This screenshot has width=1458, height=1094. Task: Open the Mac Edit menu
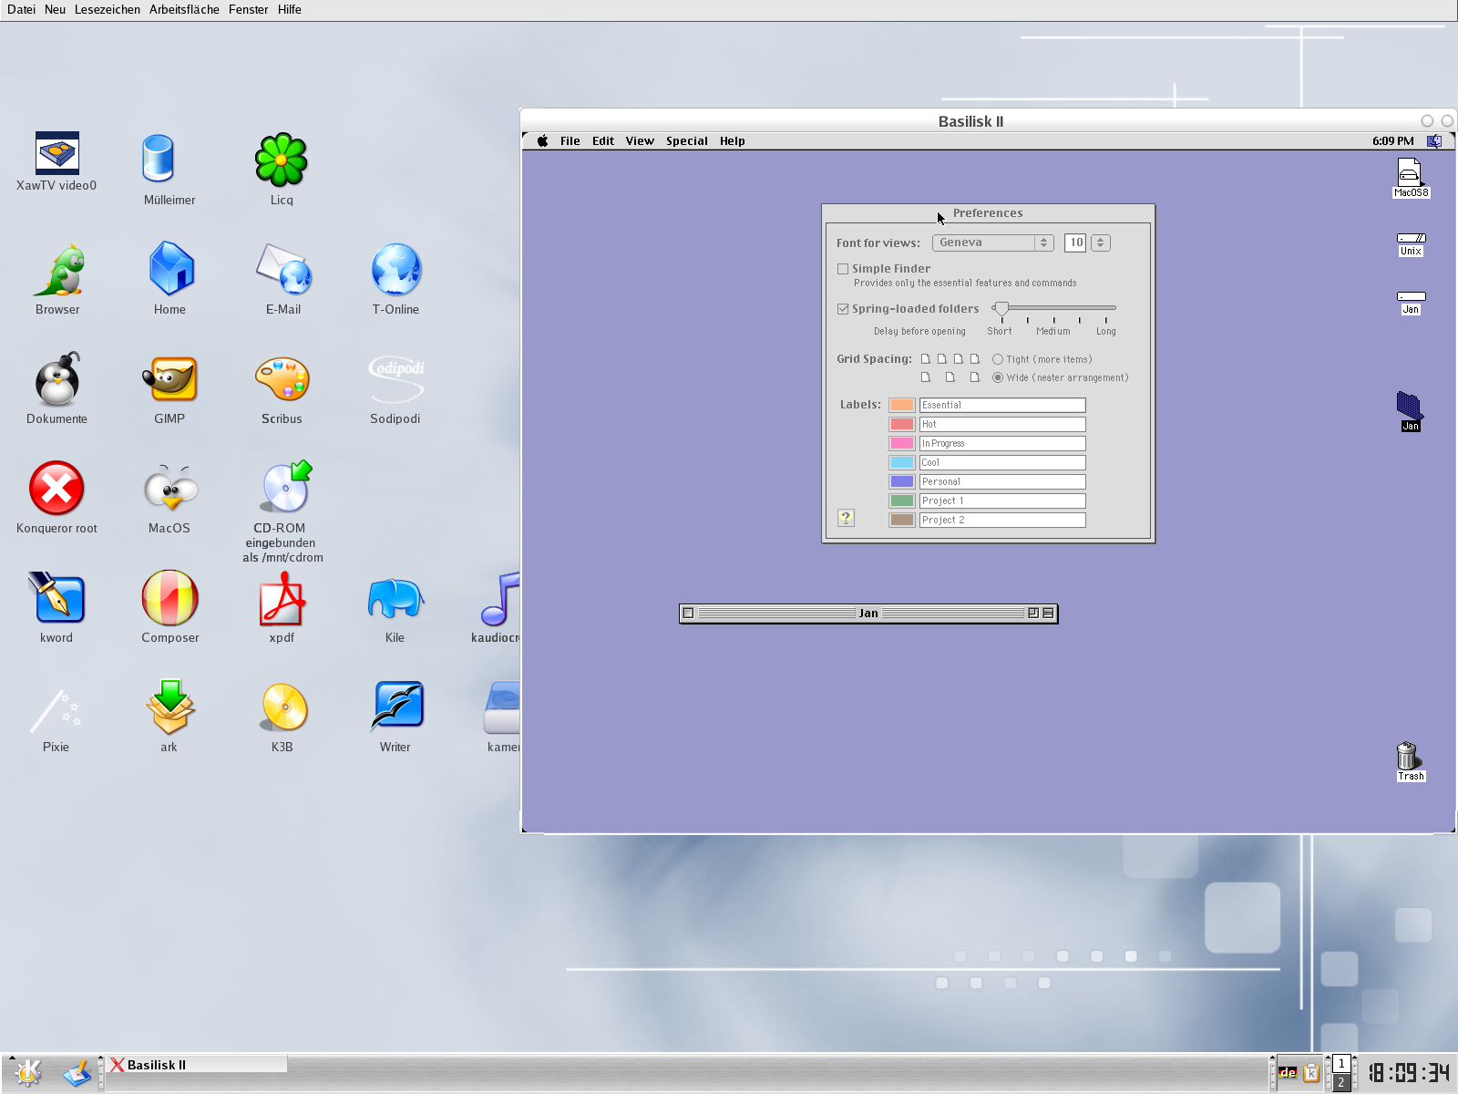coord(603,140)
